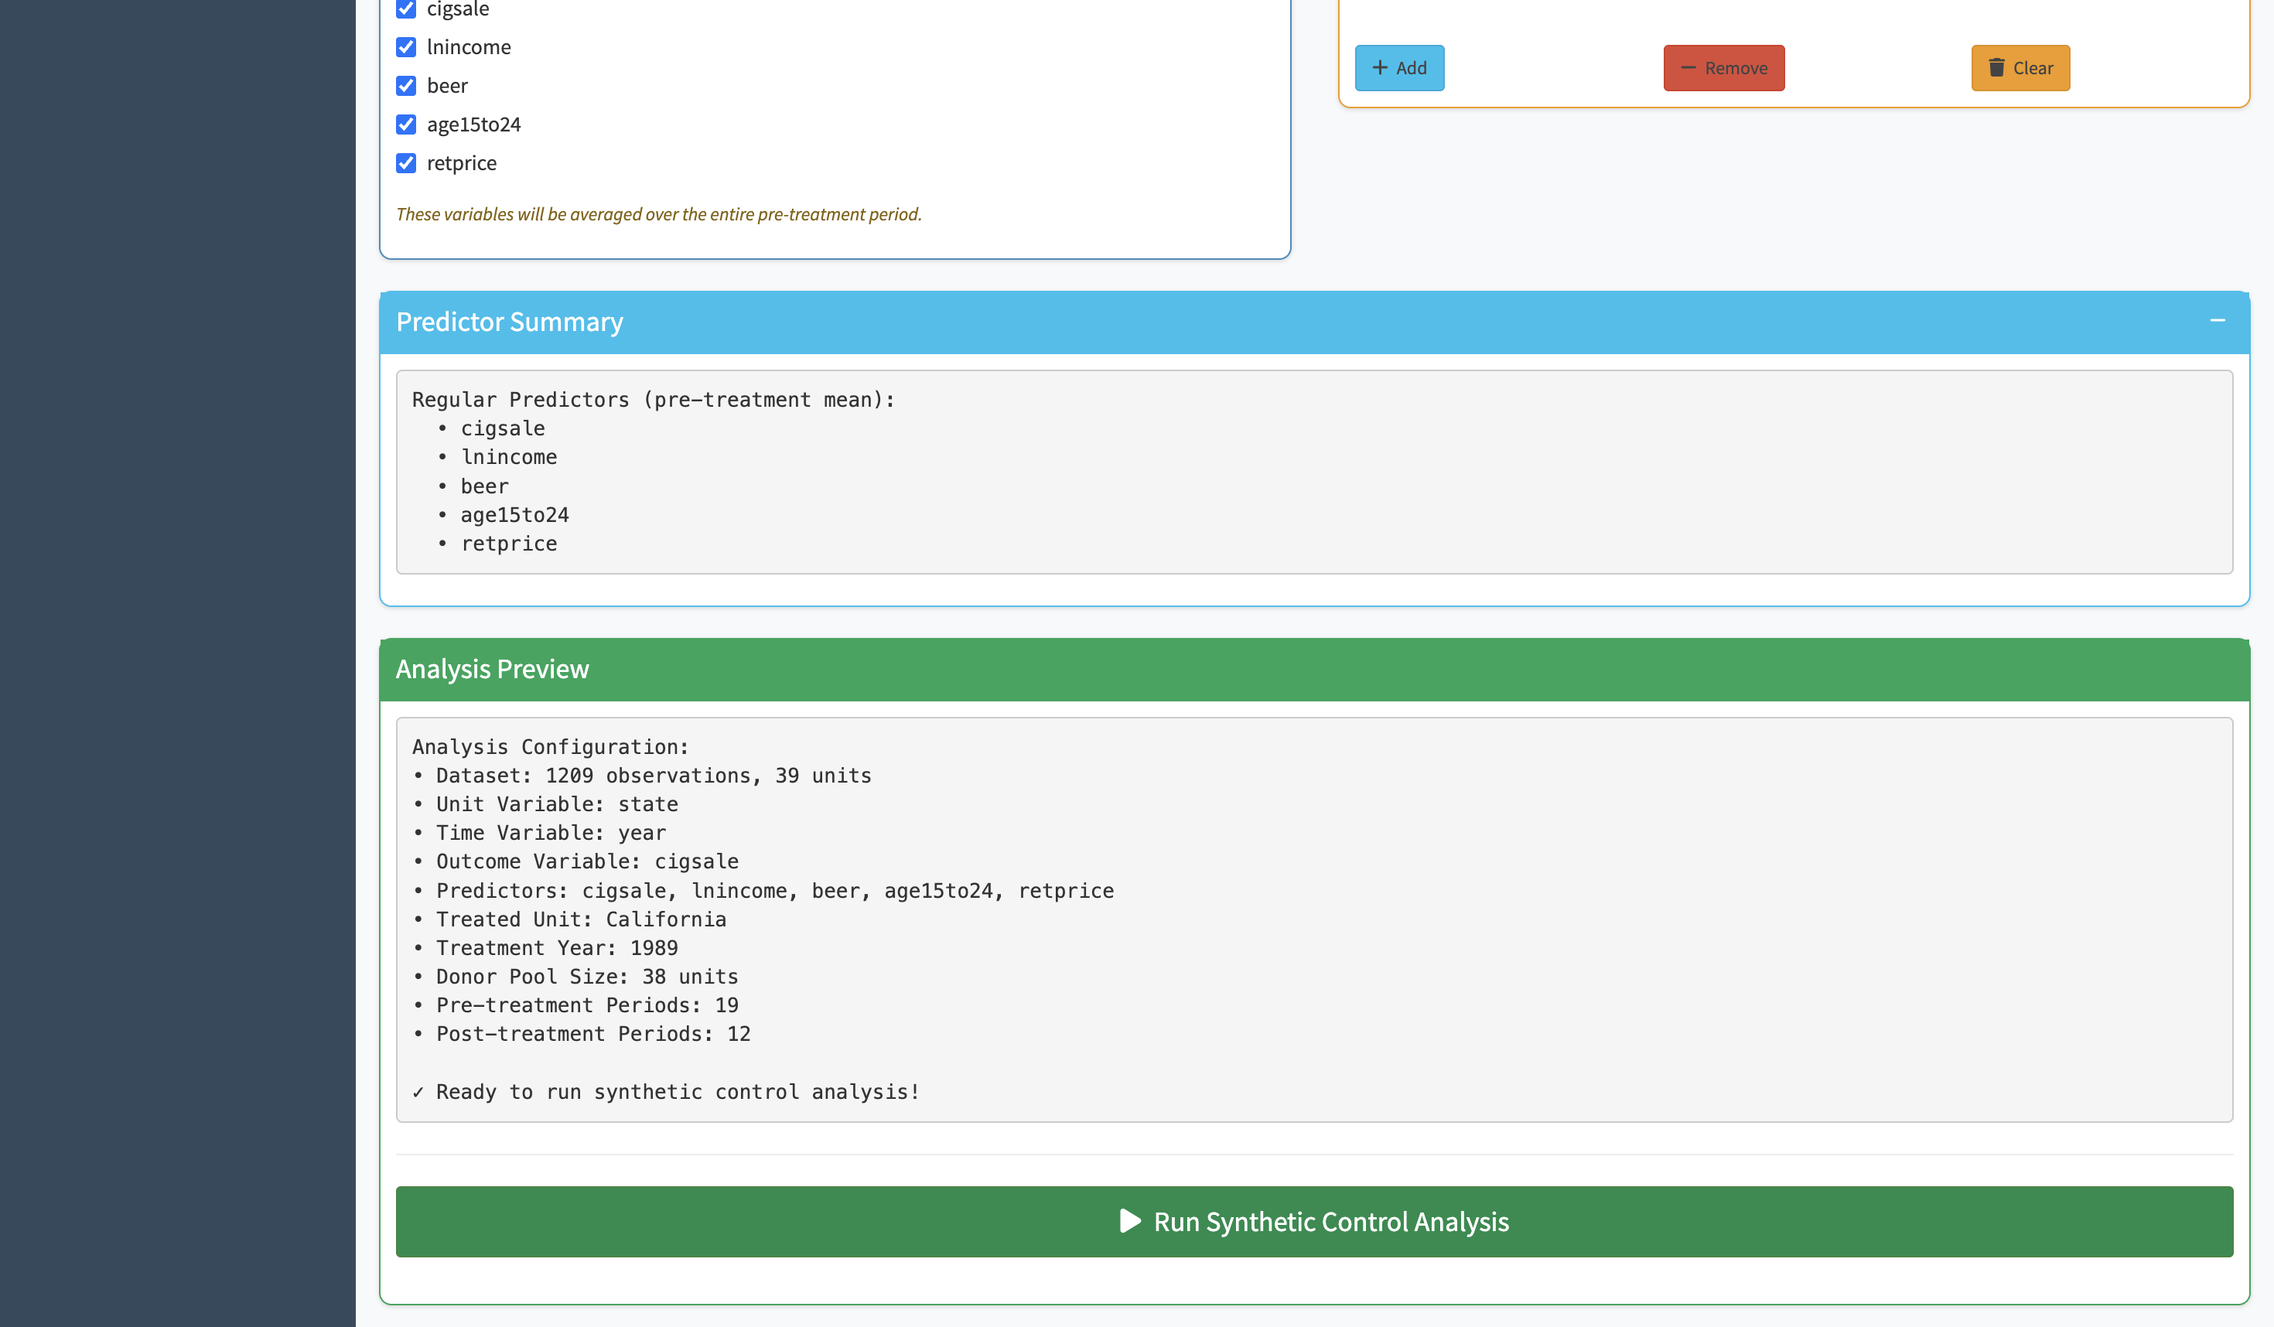The image size is (2274, 1327).
Task: Uncheck the cigsale predictor checkbox
Action: click(406, 9)
